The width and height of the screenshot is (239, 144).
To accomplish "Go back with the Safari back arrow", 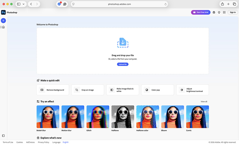I will click(31, 4).
